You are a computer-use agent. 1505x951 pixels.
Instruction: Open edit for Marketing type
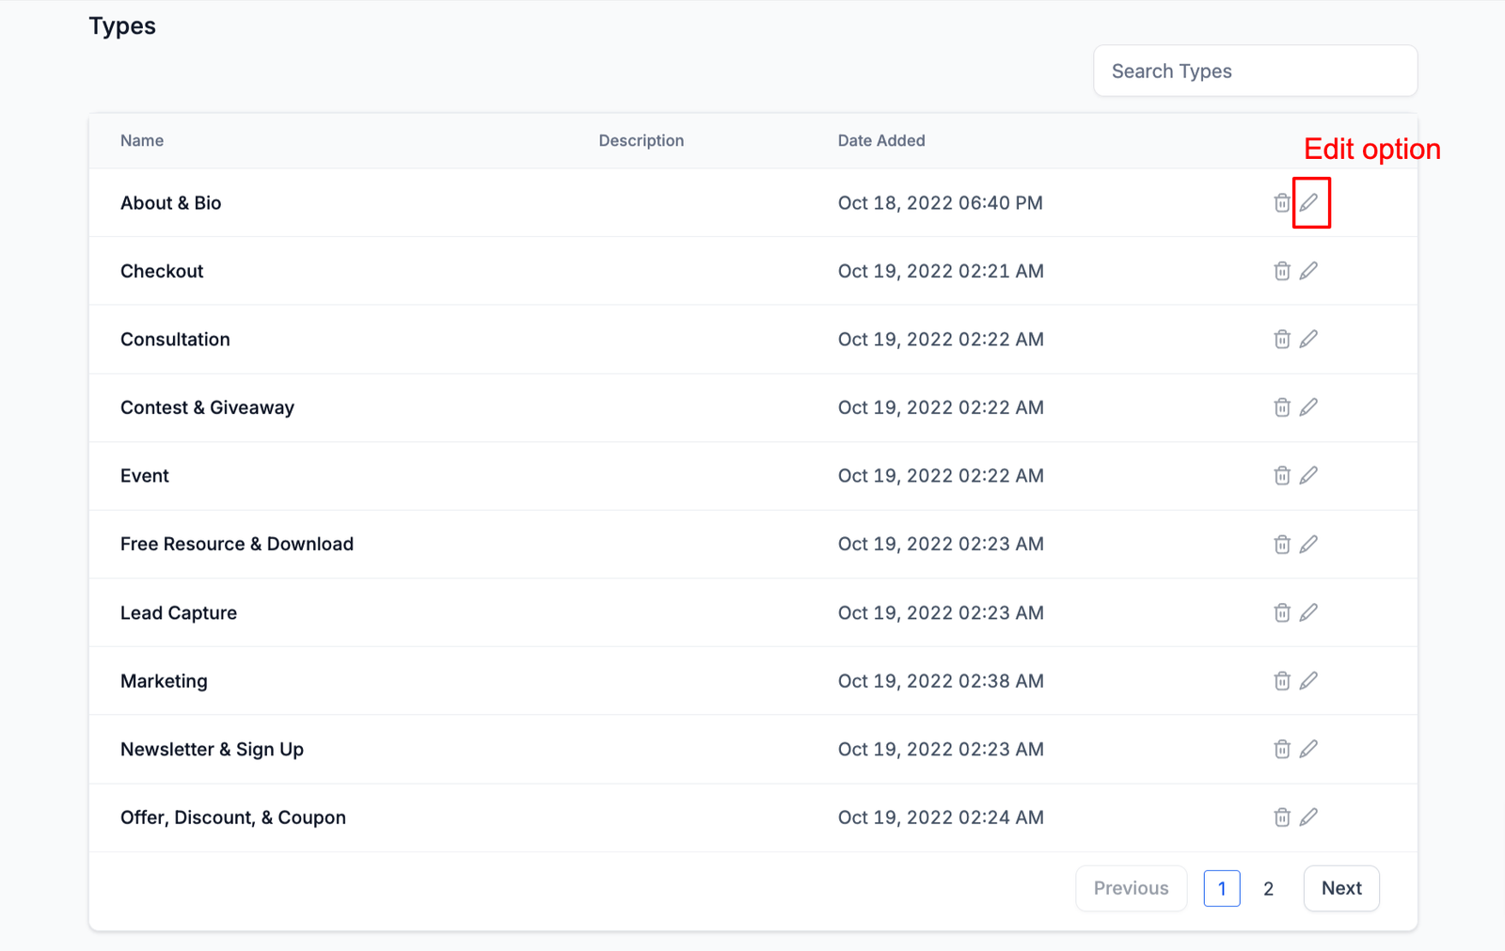click(1308, 681)
